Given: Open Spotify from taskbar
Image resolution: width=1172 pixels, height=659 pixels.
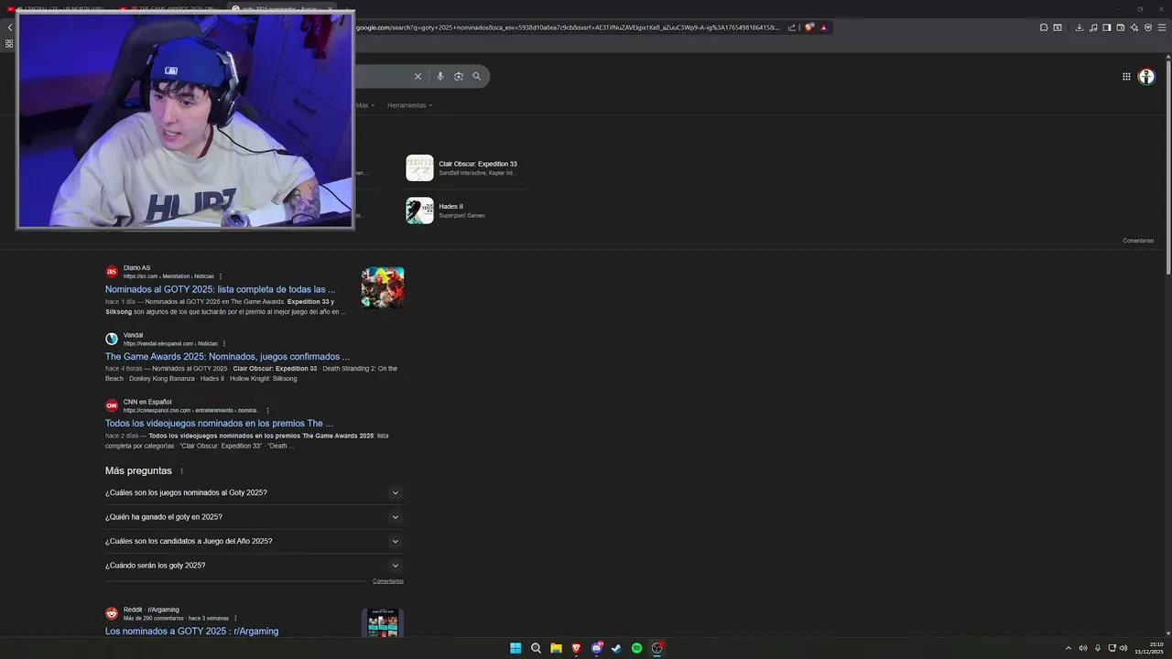Looking at the screenshot, I should tap(636, 648).
